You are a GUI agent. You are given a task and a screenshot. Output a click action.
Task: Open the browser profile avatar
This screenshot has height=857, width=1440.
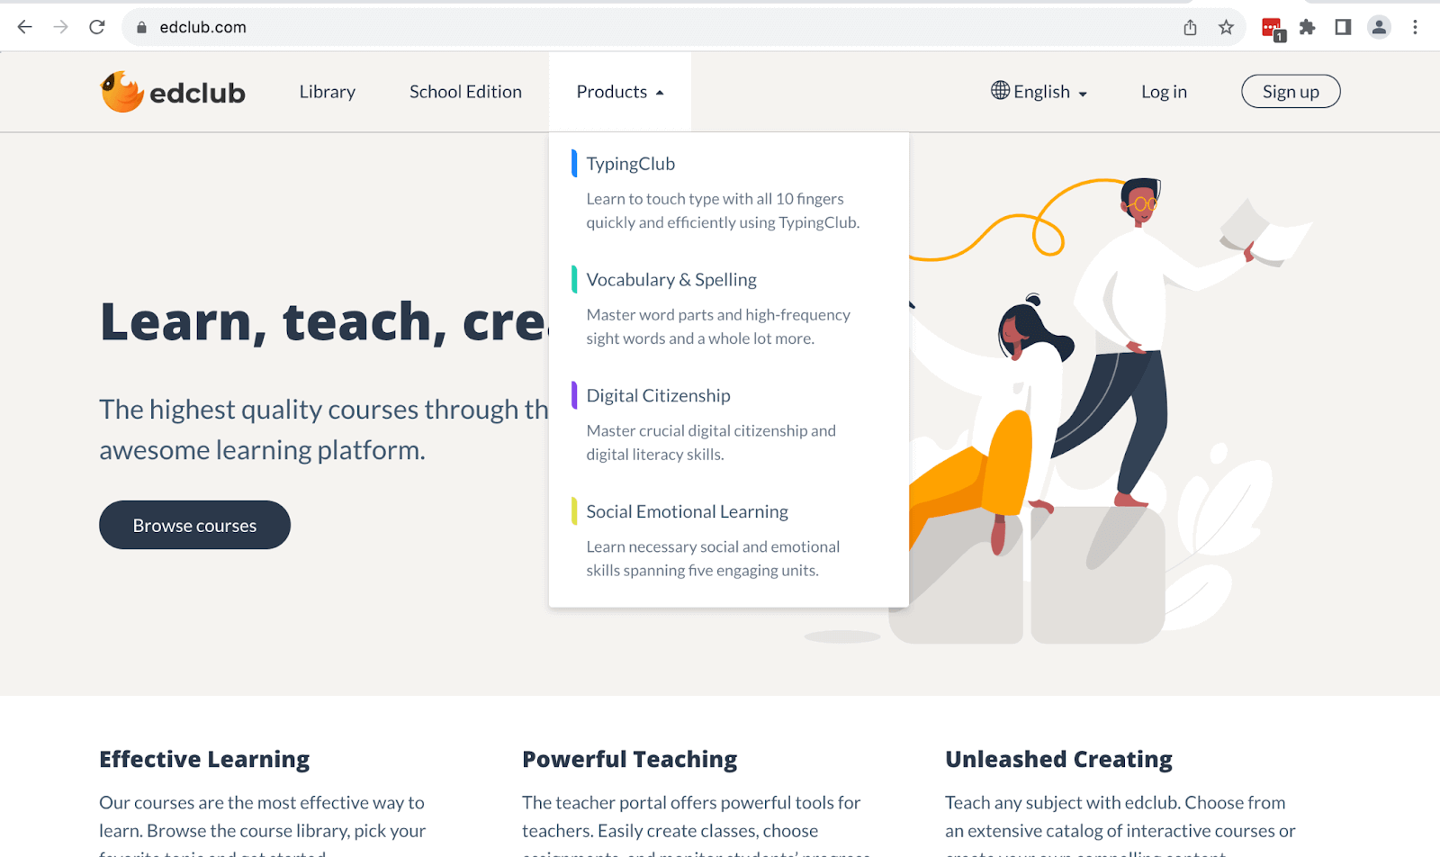(x=1379, y=27)
